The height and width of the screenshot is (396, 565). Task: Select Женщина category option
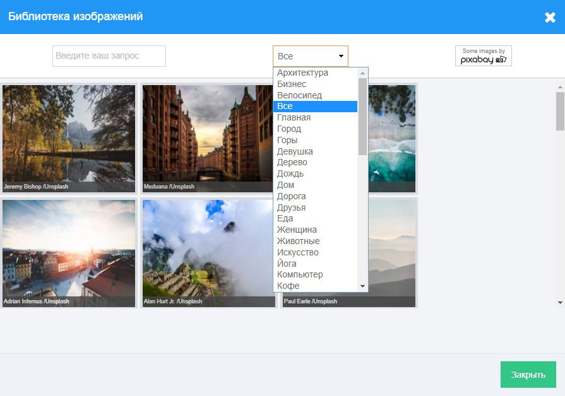click(315, 230)
